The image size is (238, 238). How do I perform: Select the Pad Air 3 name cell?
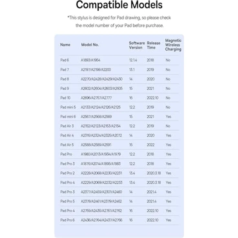point(67,126)
